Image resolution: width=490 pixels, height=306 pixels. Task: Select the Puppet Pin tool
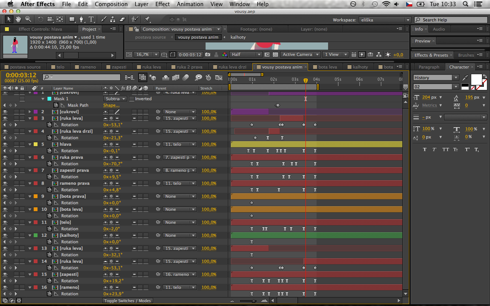pyautogui.click(x=147, y=19)
